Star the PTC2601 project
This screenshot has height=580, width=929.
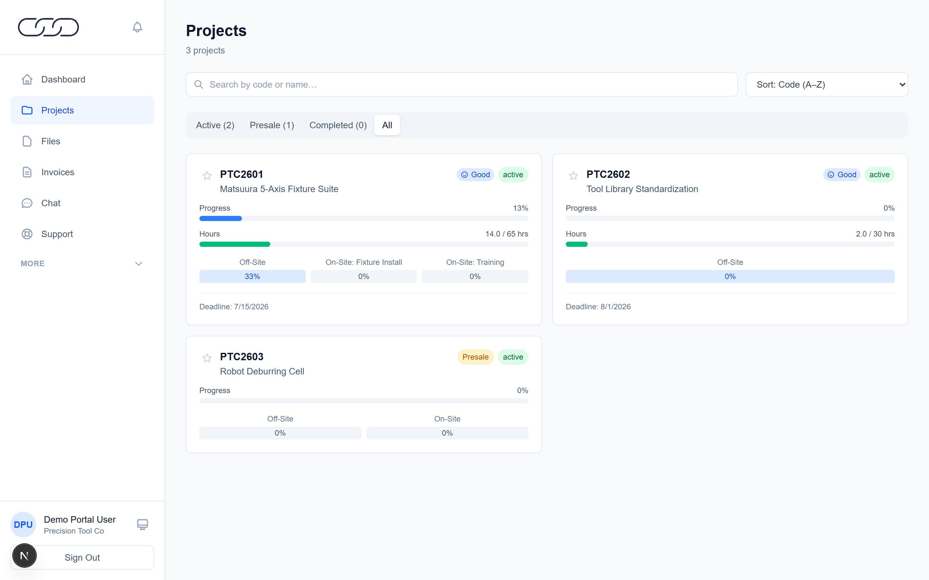click(x=207, y=176)
